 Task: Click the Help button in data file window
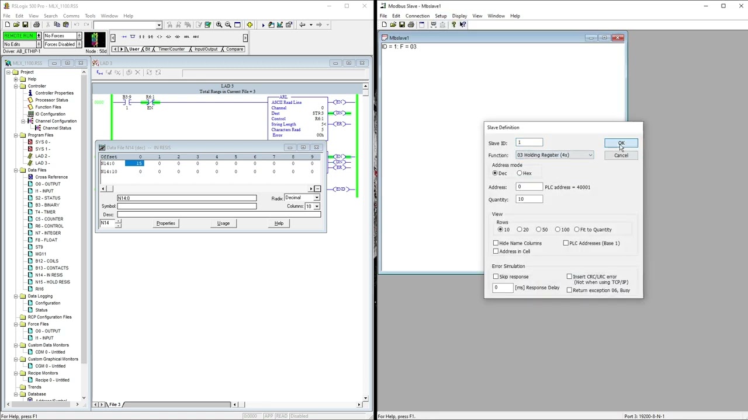coord(279,223)
